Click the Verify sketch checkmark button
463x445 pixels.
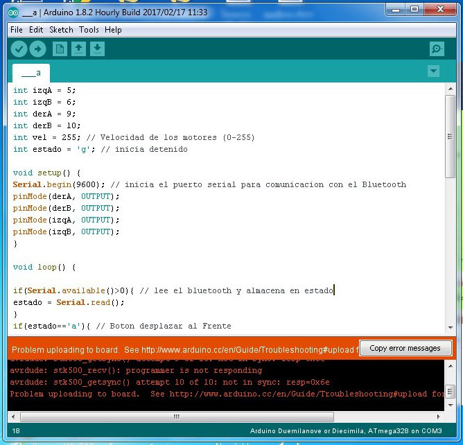pyautogui.click(x=19, y=49)
